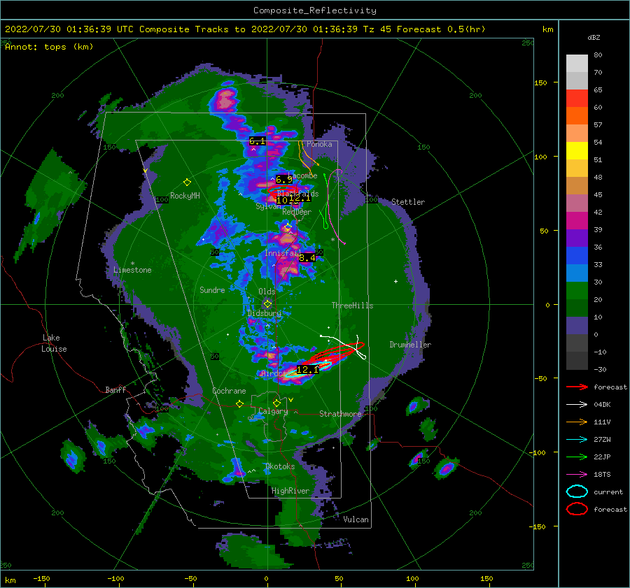
Task: Click the purple swatch between 39 and 36
Action: click(577, 238)
